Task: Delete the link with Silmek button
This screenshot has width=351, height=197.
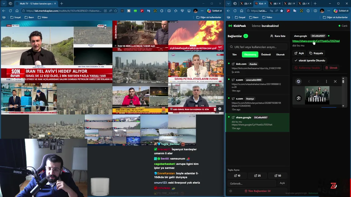Action: click(x=331, y=68)
